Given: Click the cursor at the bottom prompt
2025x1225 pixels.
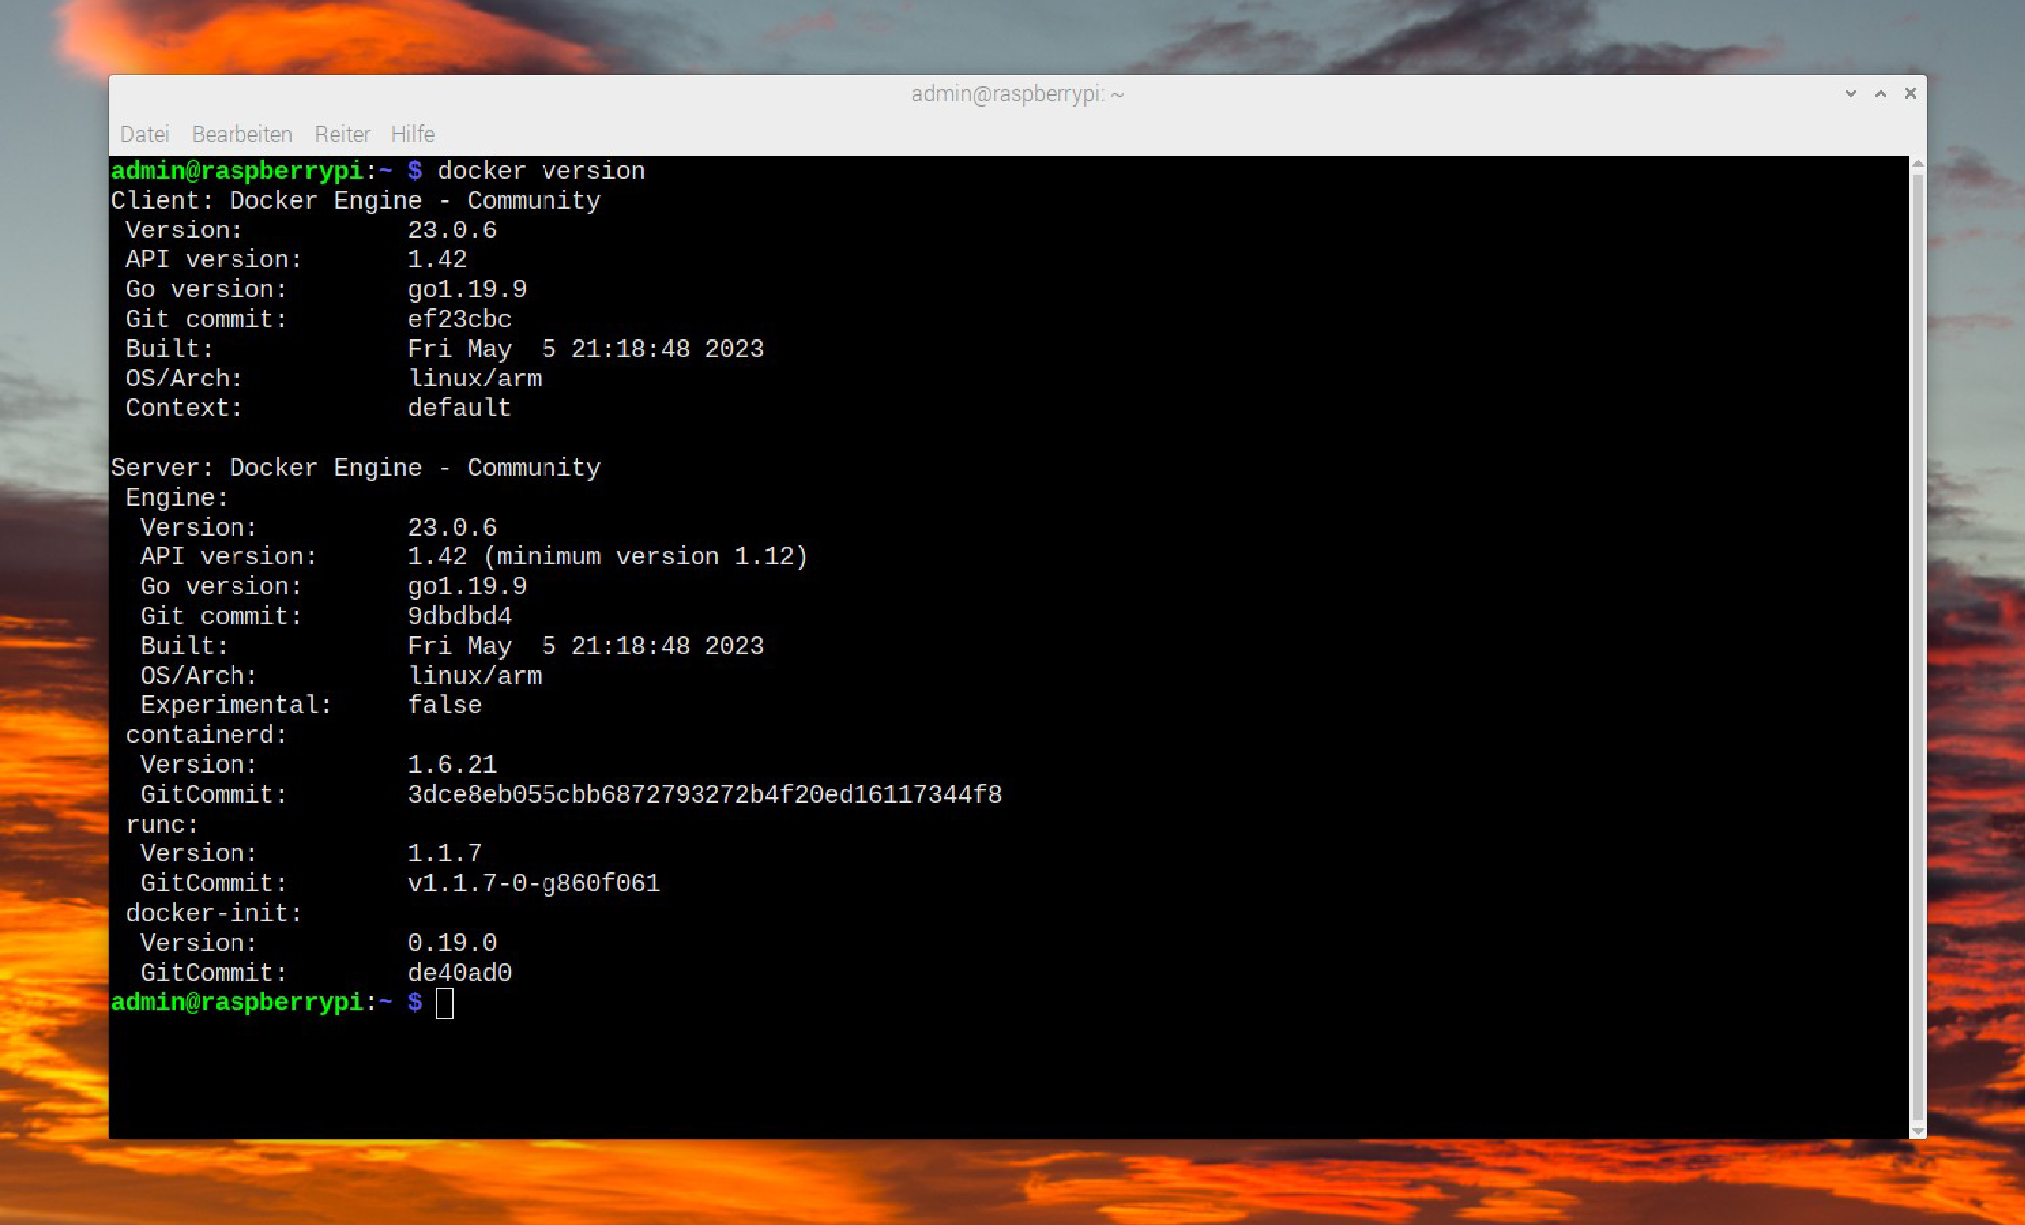Looking at the screenshot, I should pos(445,1003).
